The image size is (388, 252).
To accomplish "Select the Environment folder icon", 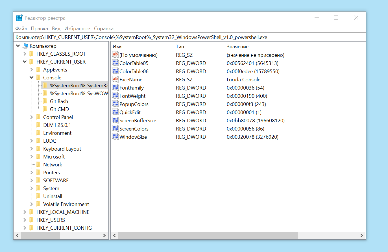I will pyautogui.click(x=38, y=133).
